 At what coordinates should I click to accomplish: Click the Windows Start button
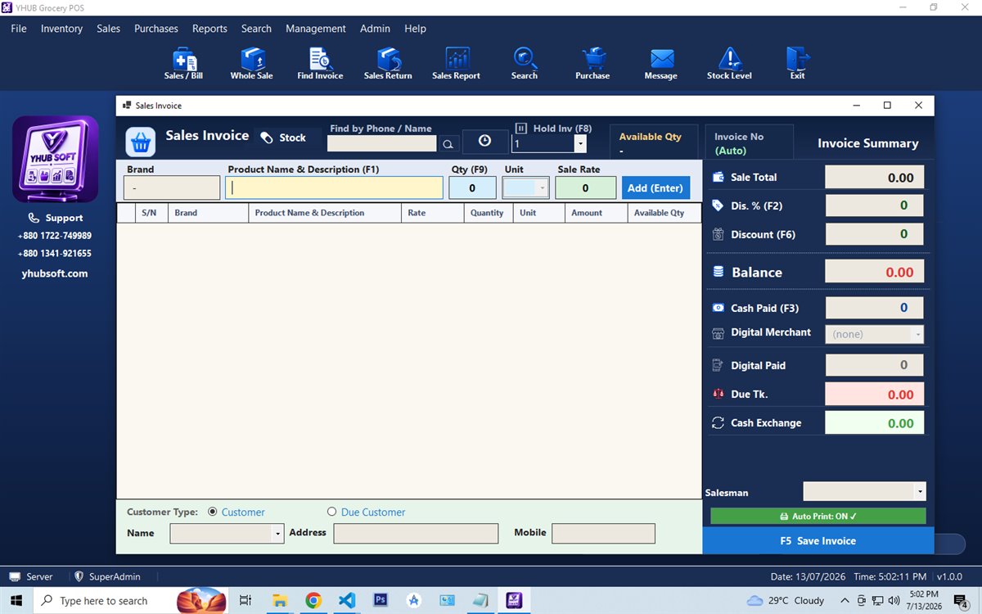pyautogui.click(x=16, y=600)
